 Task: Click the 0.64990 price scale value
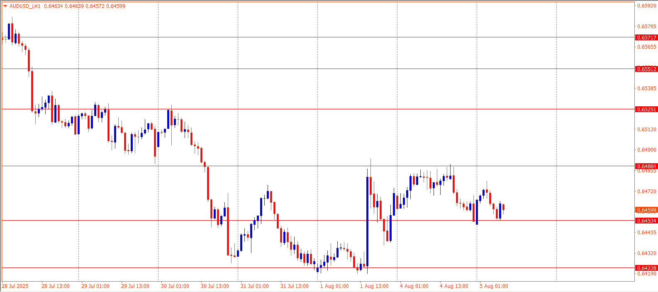647,150
